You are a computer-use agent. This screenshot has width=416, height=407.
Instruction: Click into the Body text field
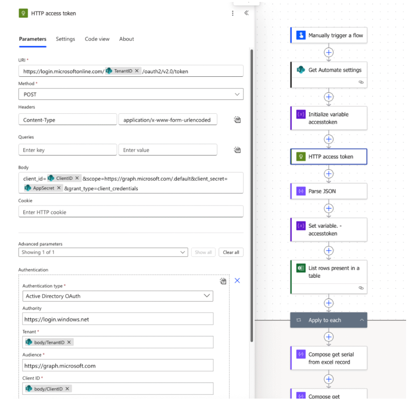(x=131, y=183)
